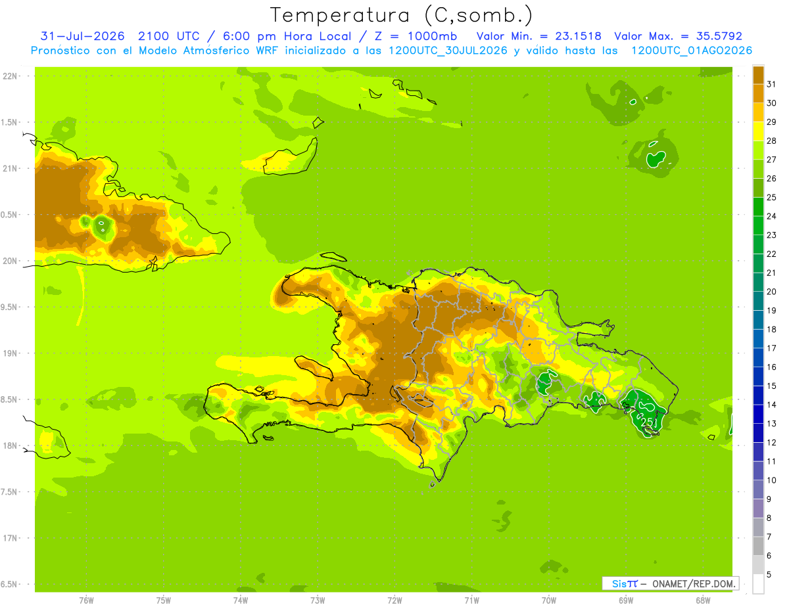The width and height of the screenshot is (789, 609).
Task: Click the "76W" longitude axis label
Action: click(86, 600)
